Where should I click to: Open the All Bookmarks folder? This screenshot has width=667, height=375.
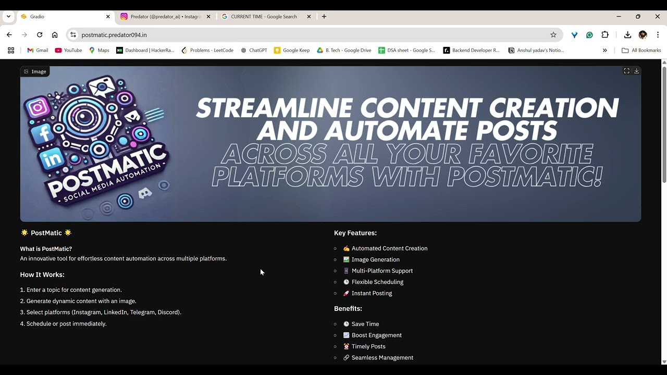tap(641, 51)
